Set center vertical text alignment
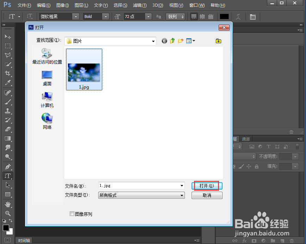Image resolution: width=306 pixels, height=244 pixels. click(x=202, y=17)
